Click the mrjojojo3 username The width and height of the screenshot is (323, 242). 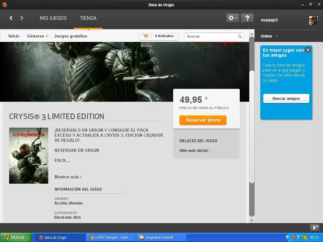pyautogui.click(x=269, y=20)
